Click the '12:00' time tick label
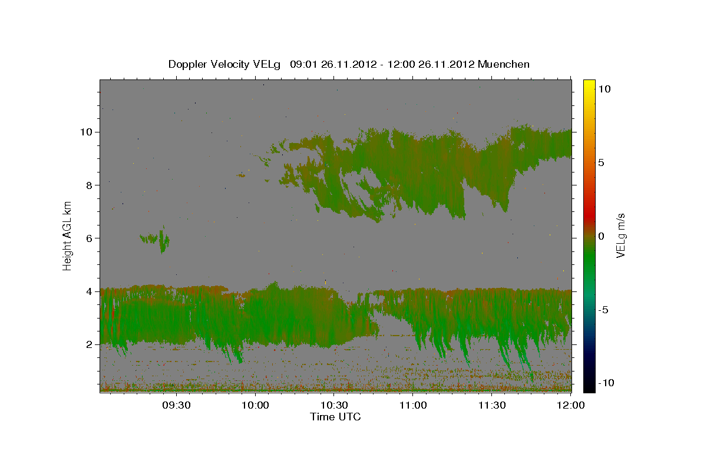Viewport: 707px width, 471px height. coord(570,406)
